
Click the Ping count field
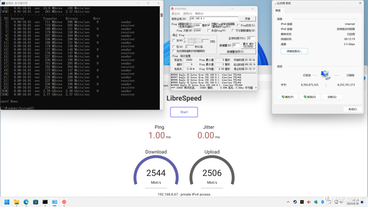point(197,31)
